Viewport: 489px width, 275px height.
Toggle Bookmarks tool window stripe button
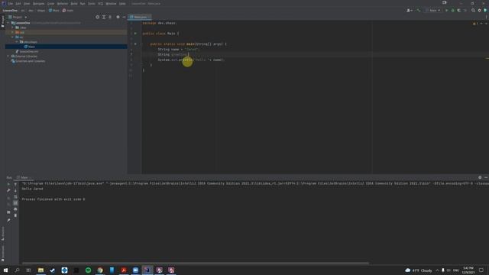(x=2, y=253)
